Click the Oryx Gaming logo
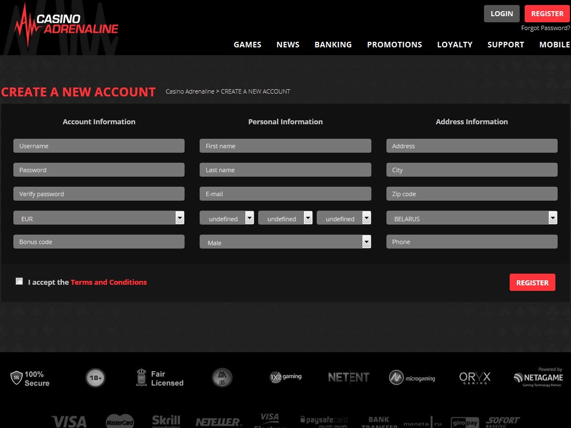571x428 pixels. click(x=475, y=378)
